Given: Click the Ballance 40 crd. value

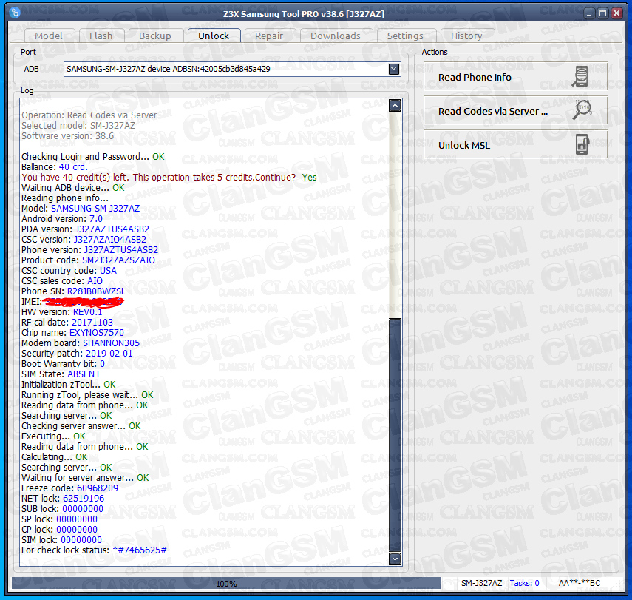Looking at the screenshot, I should coord(73,167).
